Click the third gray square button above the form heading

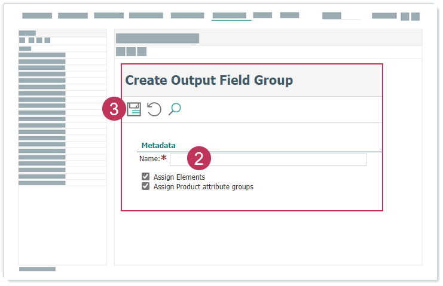[142, 51]
